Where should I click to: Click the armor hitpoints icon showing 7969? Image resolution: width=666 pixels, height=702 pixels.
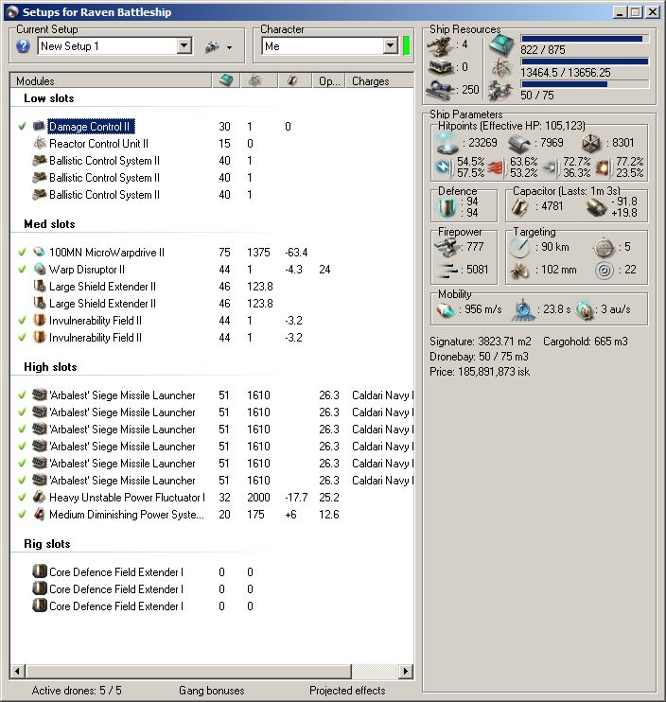point(519,144)
